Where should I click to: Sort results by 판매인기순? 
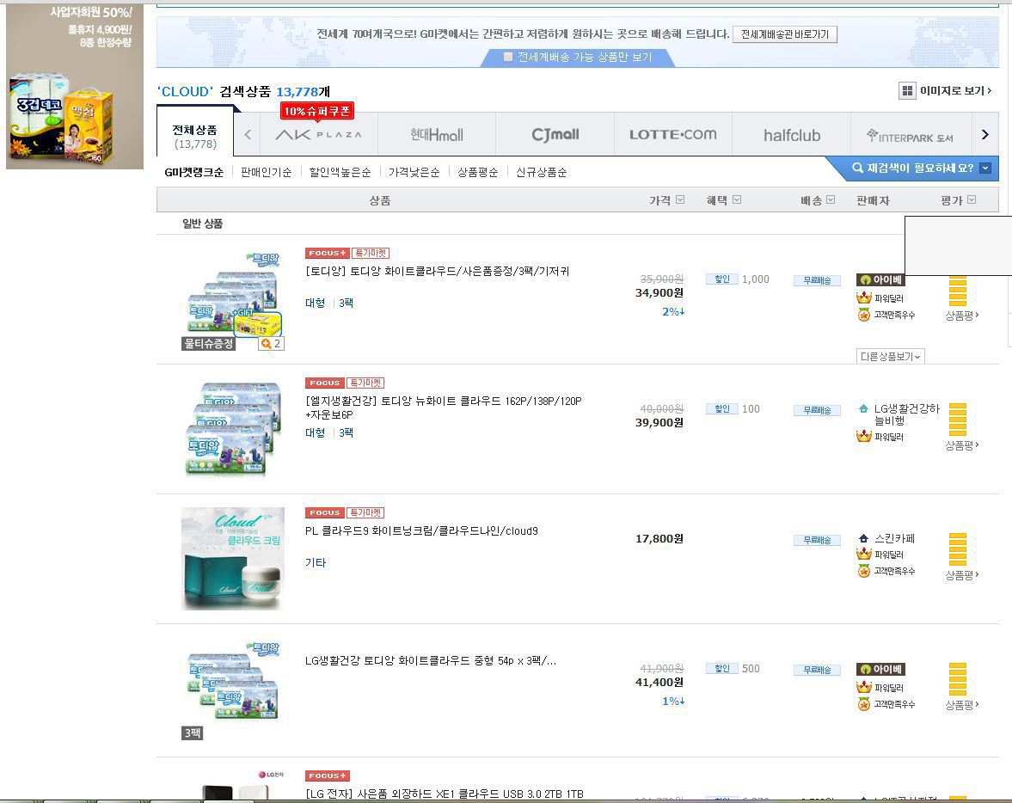tap(266, 172)
